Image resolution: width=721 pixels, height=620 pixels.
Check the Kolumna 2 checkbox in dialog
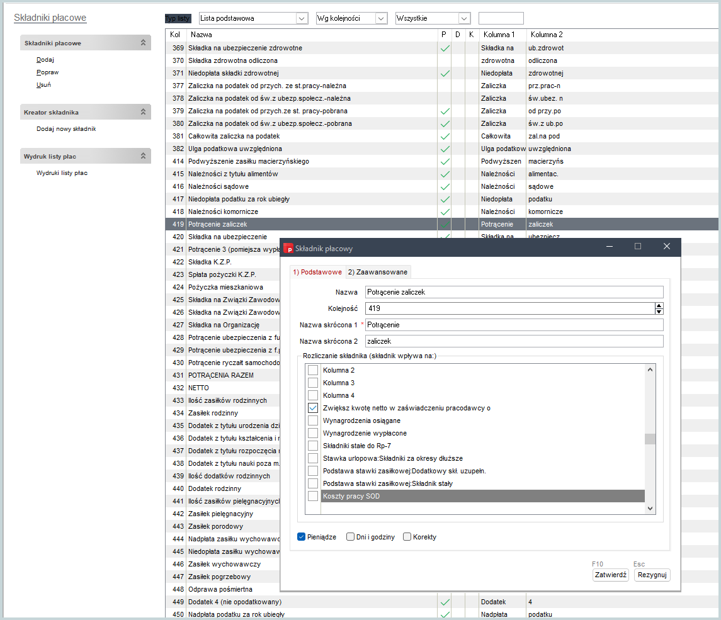[313, 370]
